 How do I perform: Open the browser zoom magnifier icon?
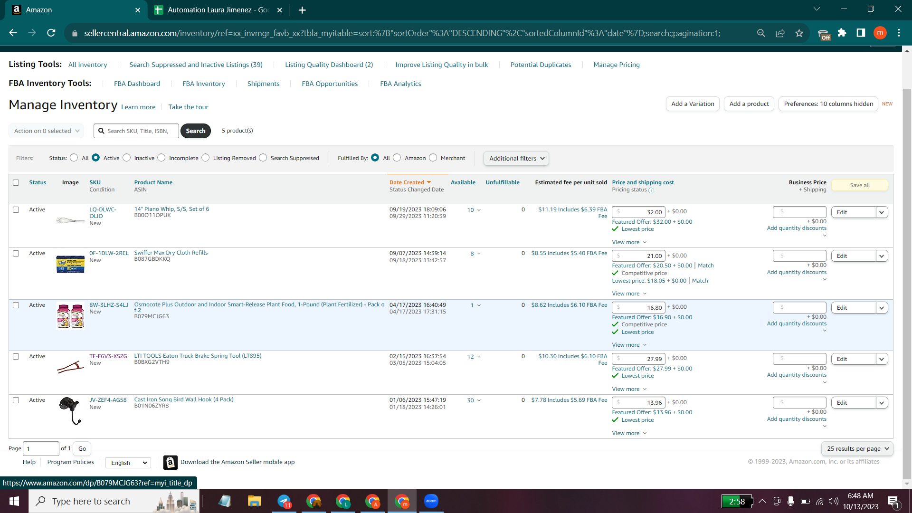[761, 33]
